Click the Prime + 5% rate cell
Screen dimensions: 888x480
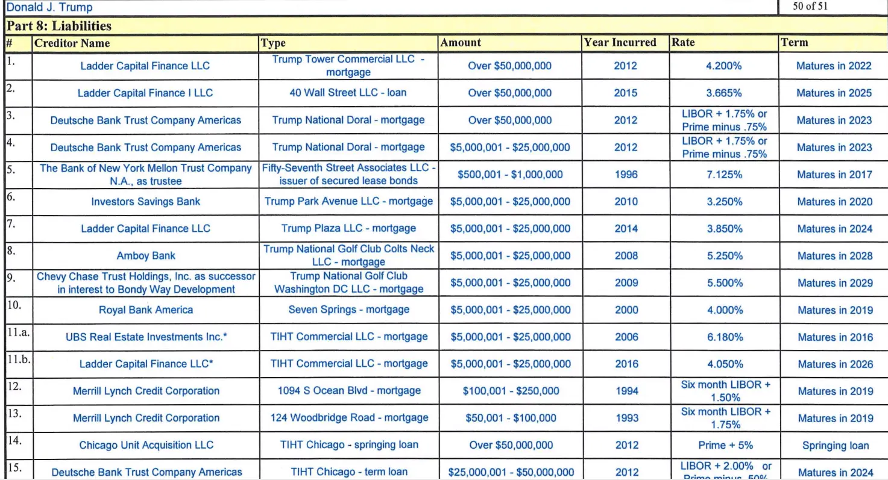724,446
